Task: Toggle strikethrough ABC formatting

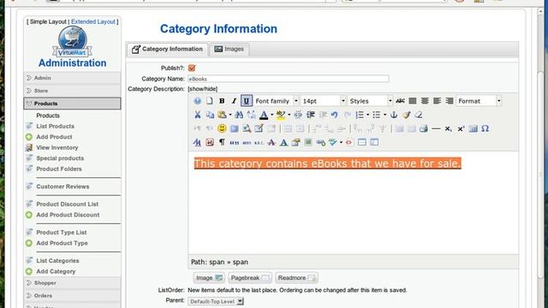Action: click(400, 101)
